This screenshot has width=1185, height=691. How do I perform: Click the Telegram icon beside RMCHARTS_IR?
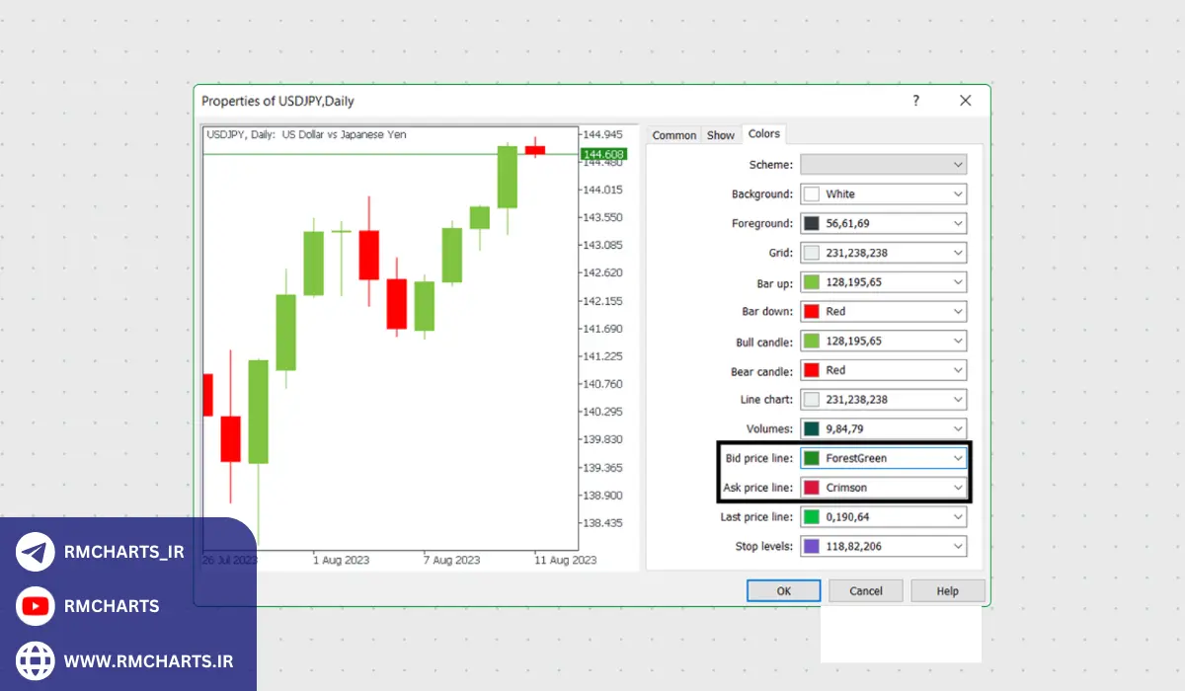[36, 552]
